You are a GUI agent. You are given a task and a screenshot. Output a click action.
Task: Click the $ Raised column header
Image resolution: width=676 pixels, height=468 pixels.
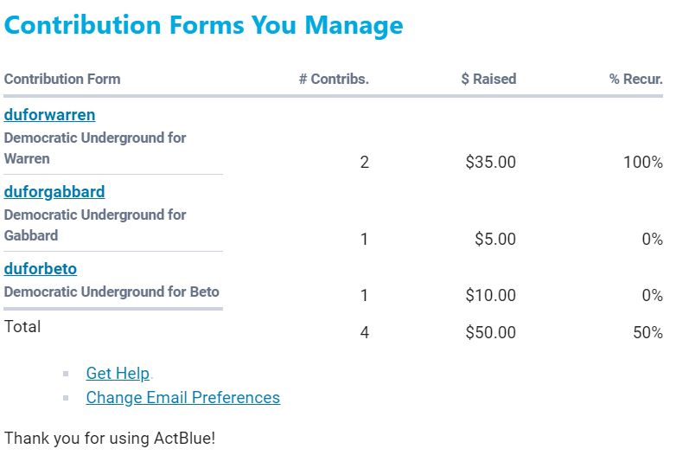[x=488, y=80]
